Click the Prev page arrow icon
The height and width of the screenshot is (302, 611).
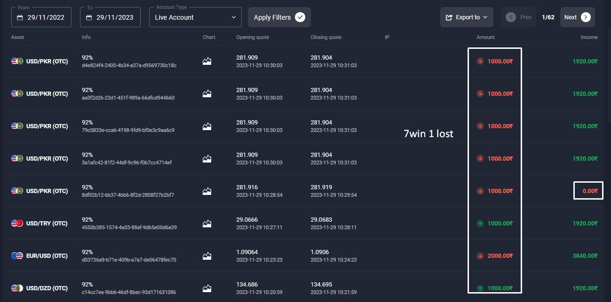[x=511, y=17]
